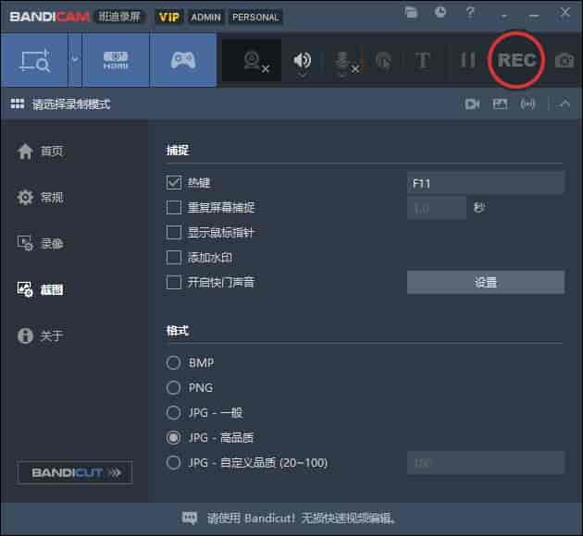Collapse the panel with chevron up
The width and height of the screenshot is (583, 536).
pyautogui.click(x=564, y=104)
